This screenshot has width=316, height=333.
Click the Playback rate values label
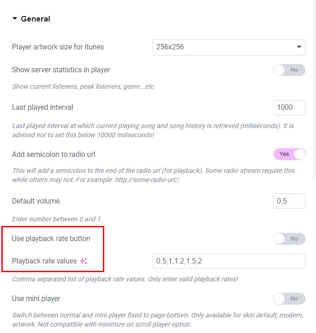[44, 261]
